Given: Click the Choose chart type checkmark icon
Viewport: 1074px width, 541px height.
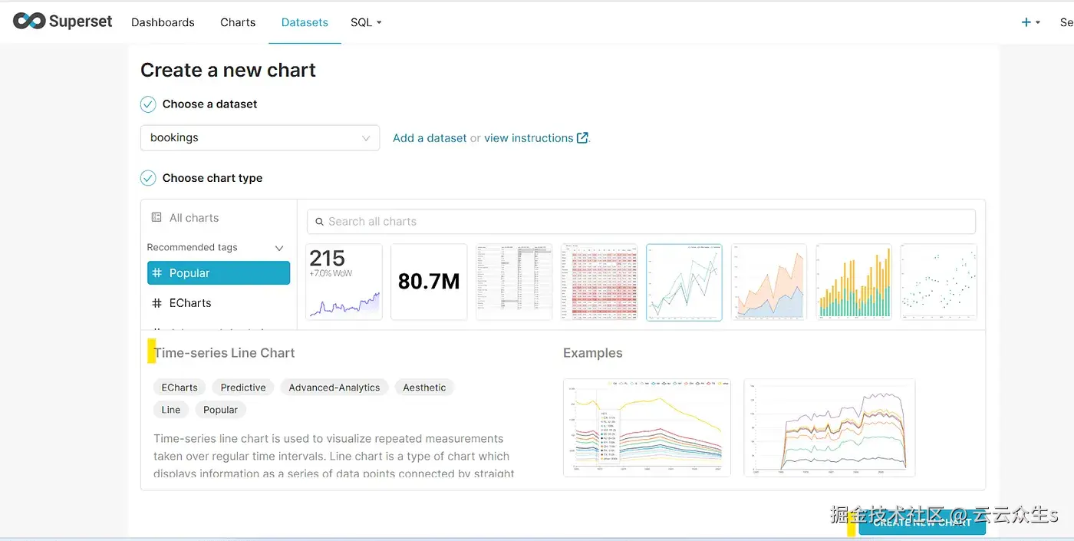Looking at the screenshot, I should tap(148, 178).
